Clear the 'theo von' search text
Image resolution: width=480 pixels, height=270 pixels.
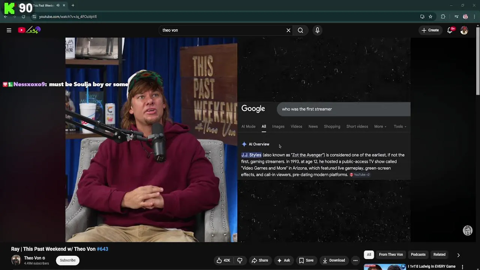point(288,30)
